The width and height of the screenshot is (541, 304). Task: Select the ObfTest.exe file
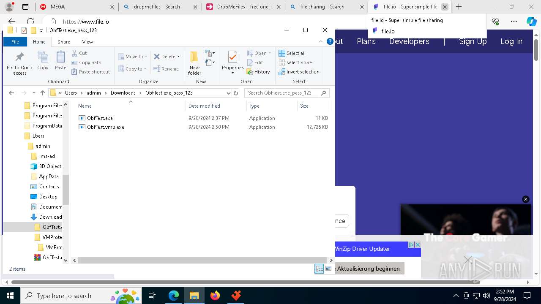coord(100,118)
